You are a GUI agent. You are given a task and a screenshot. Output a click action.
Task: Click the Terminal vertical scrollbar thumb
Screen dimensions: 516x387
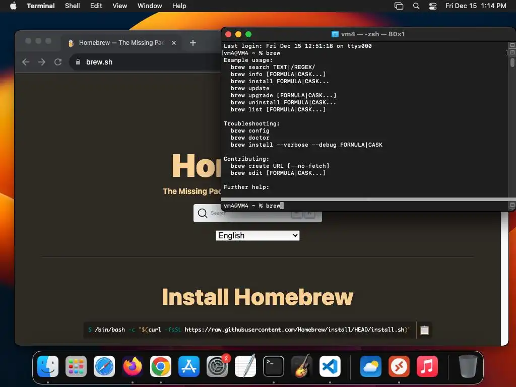click(512, 62)
